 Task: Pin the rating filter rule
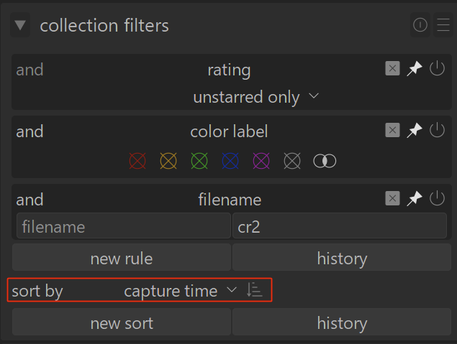coord(415,69)
